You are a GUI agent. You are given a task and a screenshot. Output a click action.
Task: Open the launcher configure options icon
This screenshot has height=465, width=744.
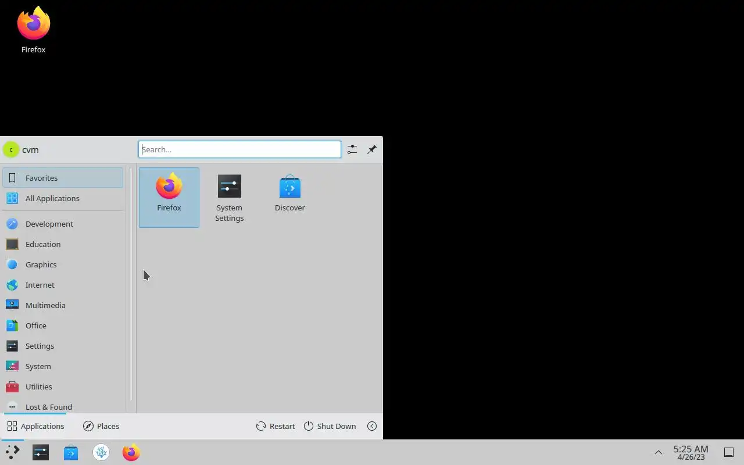(x=352, y=149)
